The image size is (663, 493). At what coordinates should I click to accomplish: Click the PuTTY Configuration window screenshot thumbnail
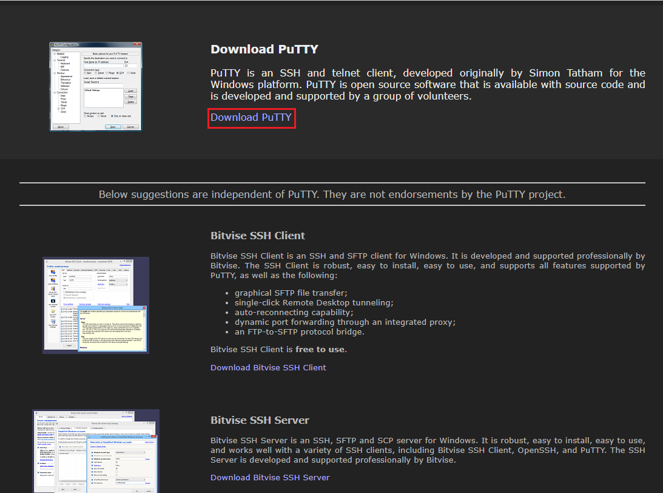coord(96,87)
